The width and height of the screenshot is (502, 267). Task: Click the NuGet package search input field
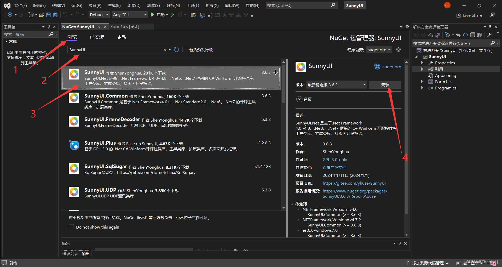(115, 50)
